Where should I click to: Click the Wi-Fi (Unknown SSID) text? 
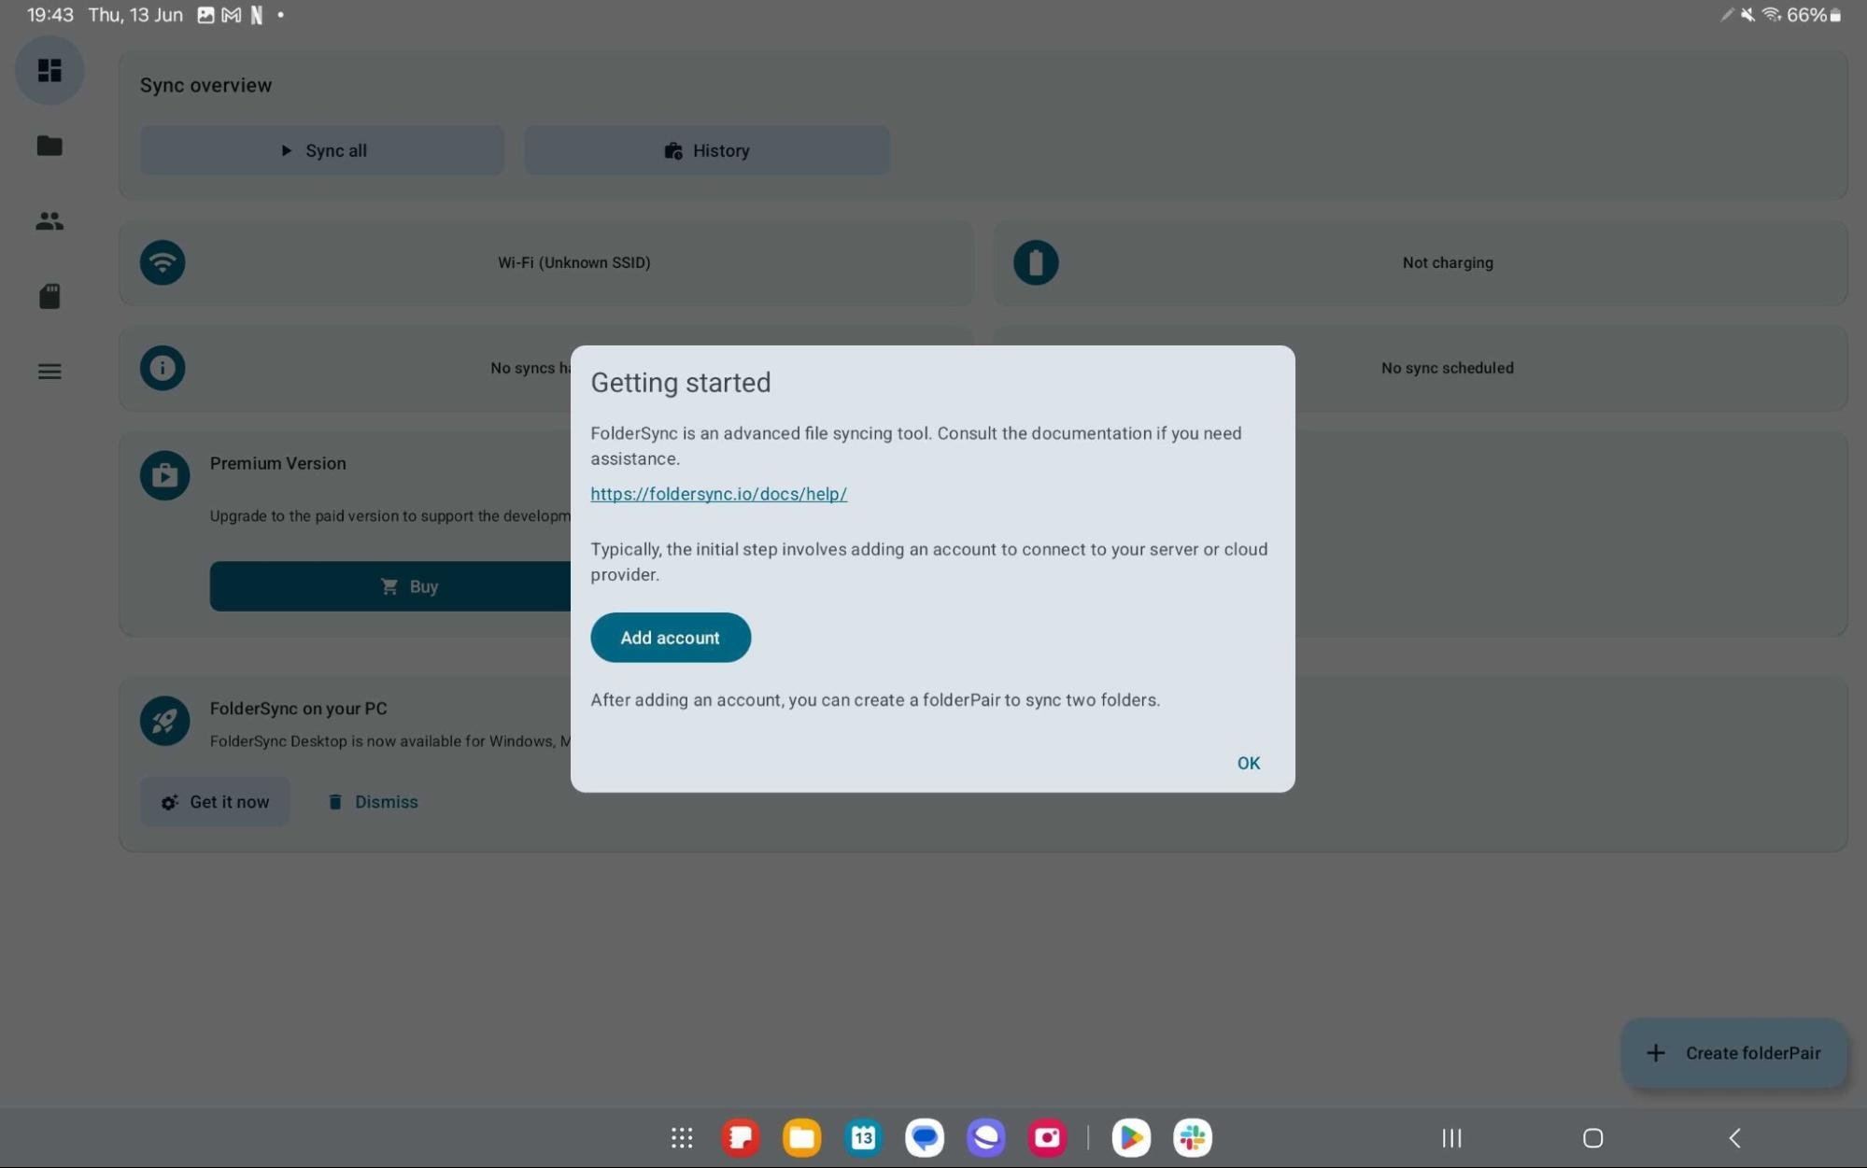click(574, 262)
